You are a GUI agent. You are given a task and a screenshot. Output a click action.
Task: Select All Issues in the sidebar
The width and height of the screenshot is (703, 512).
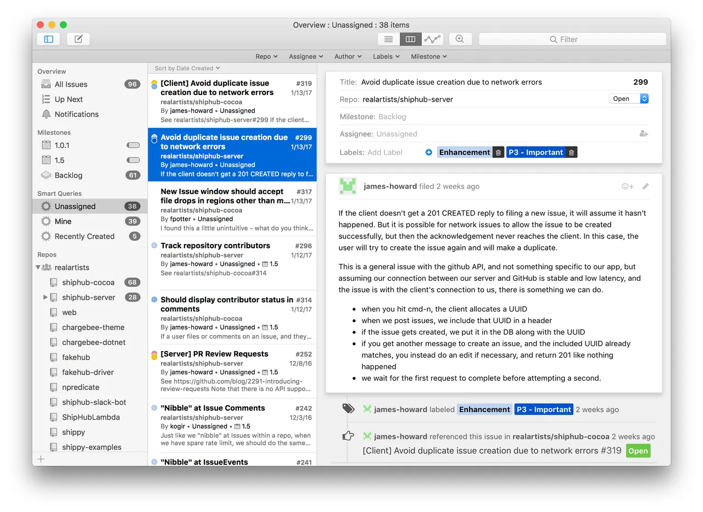90,84
